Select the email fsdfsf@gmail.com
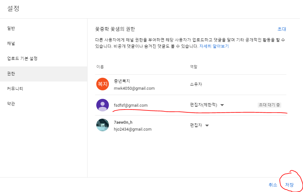303x192 pixels. point(131,105)
